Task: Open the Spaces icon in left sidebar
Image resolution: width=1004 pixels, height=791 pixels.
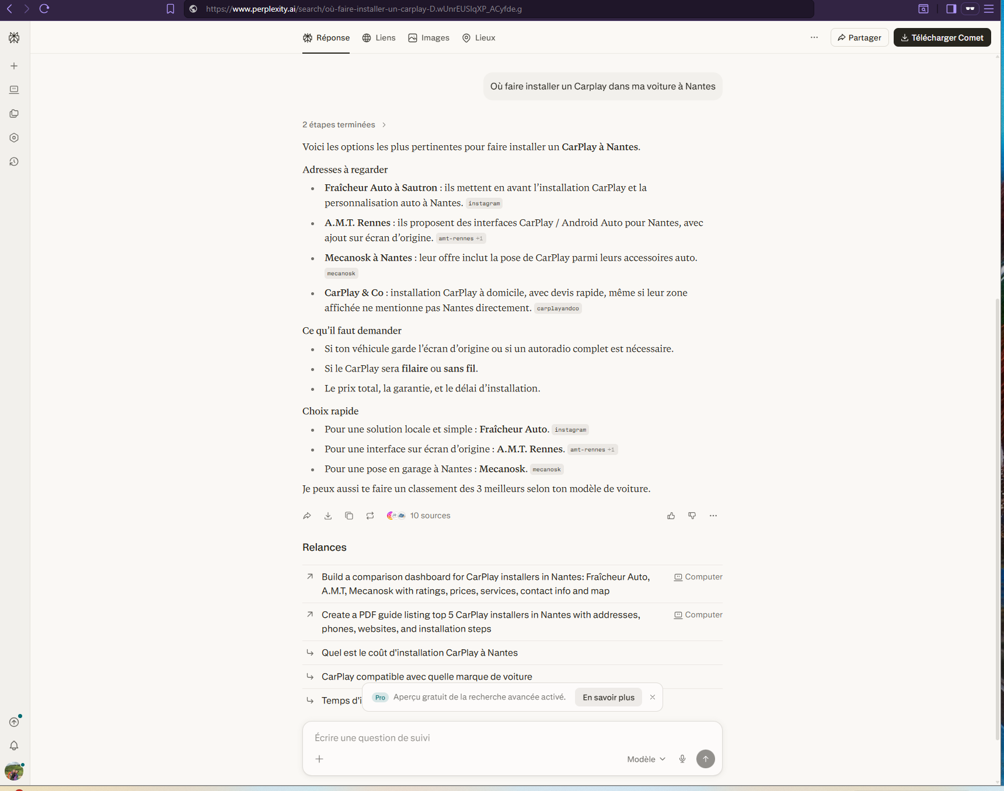Action: tap(14, 114)
